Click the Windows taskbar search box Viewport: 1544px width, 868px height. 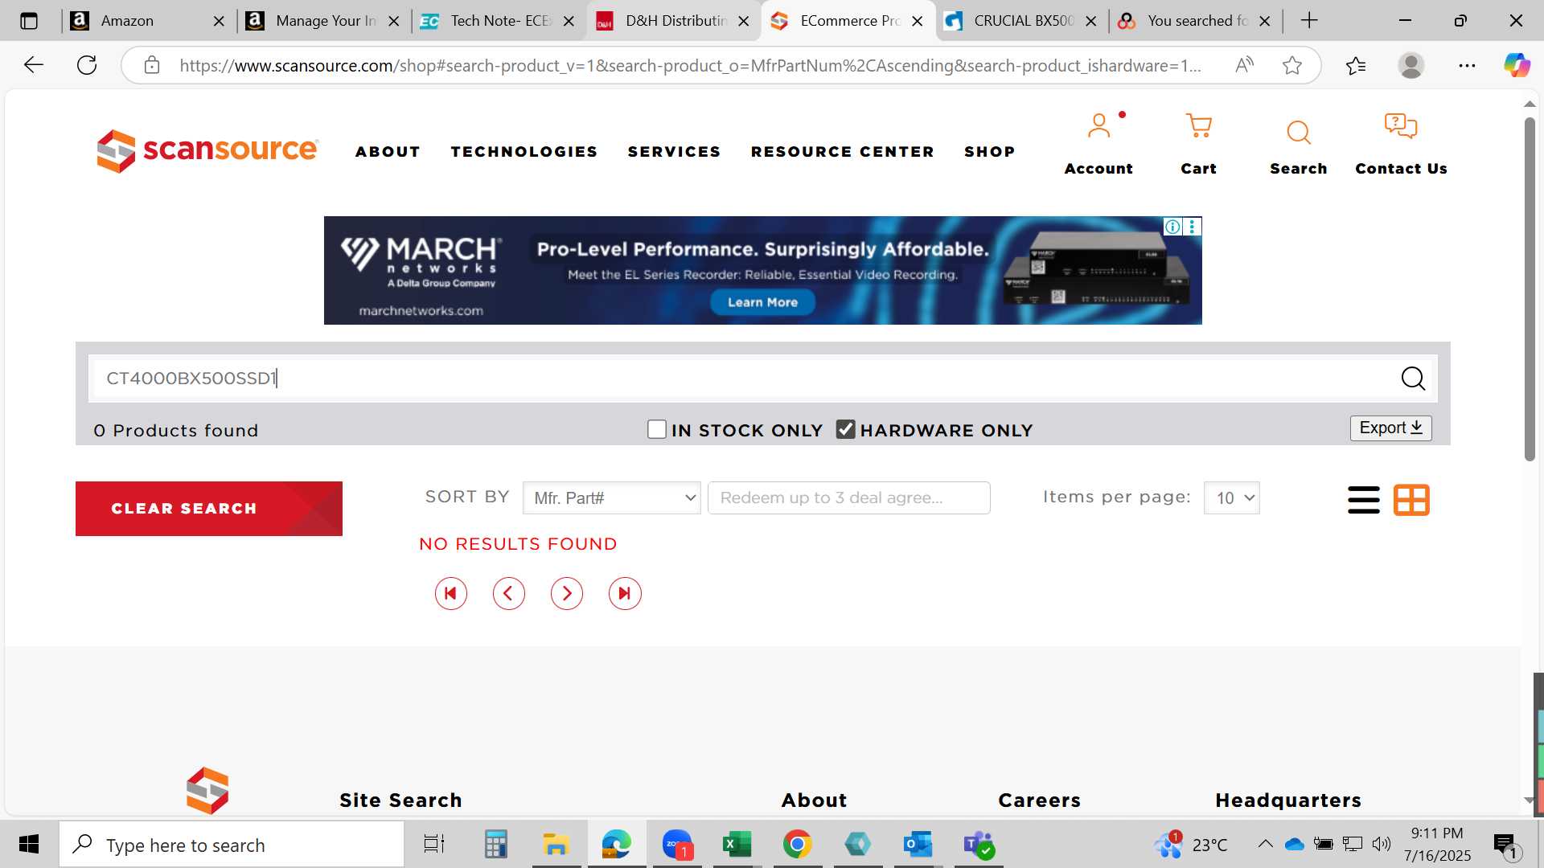click(232, 844)
